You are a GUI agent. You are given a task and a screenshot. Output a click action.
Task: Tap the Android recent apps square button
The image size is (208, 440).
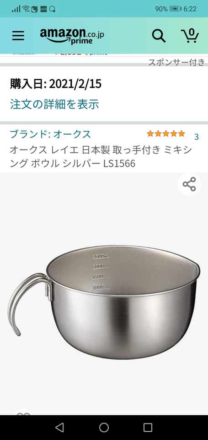pyautogui.click(x=148, y=427)
